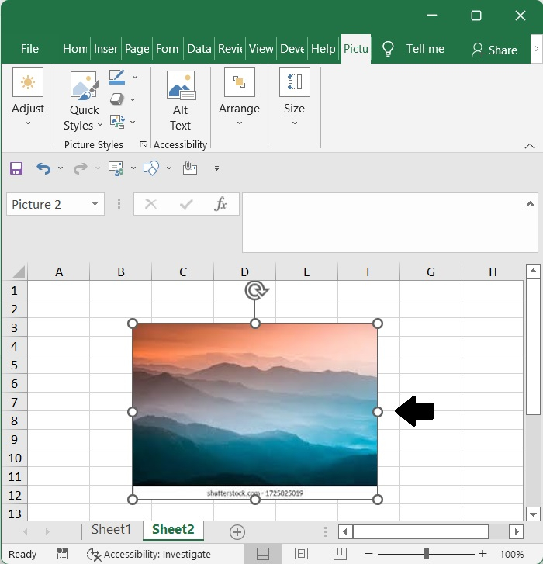Open the Alt Text pane
The width and height of the screenshot is (543, 564).
coord(181,101)
